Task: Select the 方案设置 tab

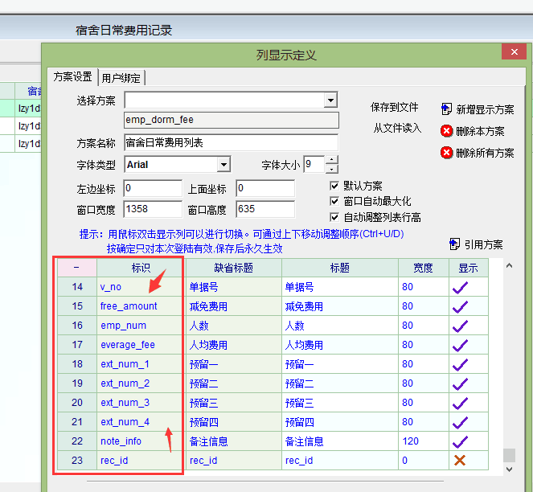Action: [72, 77]
